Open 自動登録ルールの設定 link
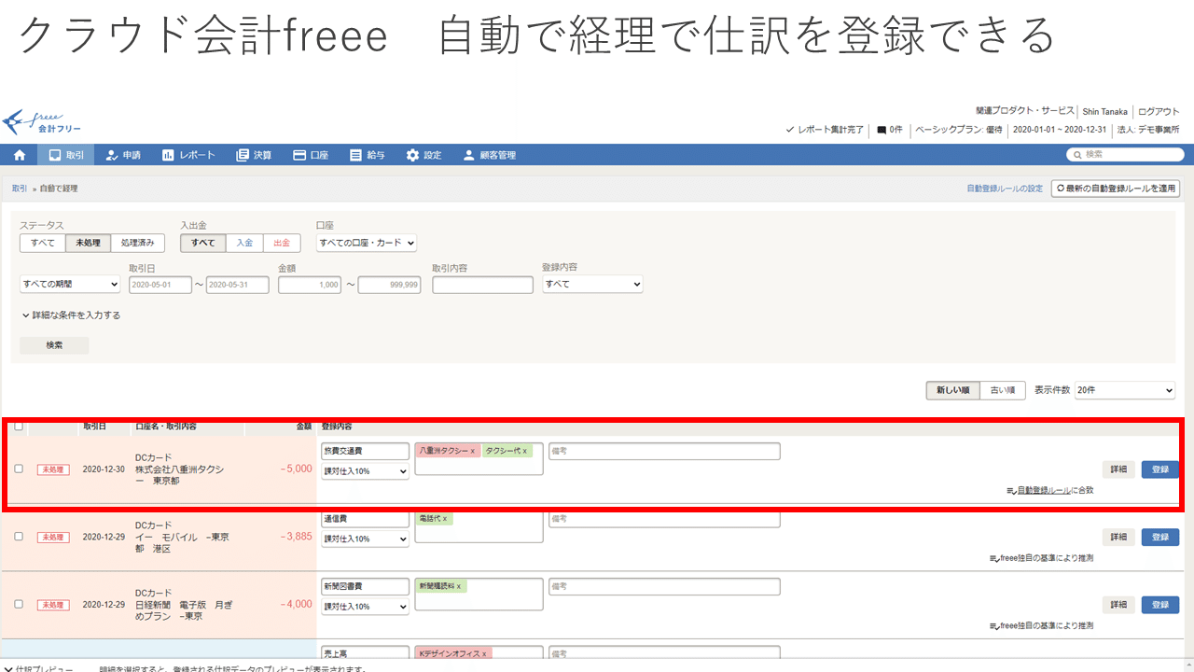The width and height of the screenshot is (1194, 672). 1005,189
